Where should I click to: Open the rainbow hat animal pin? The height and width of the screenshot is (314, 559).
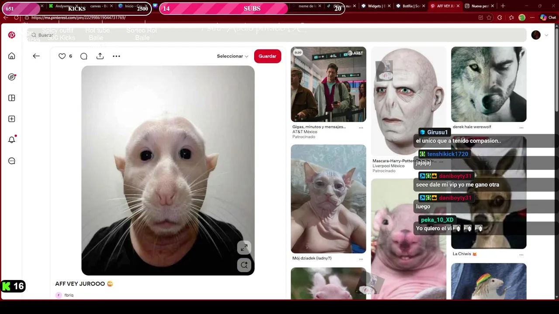pos(489,281)
